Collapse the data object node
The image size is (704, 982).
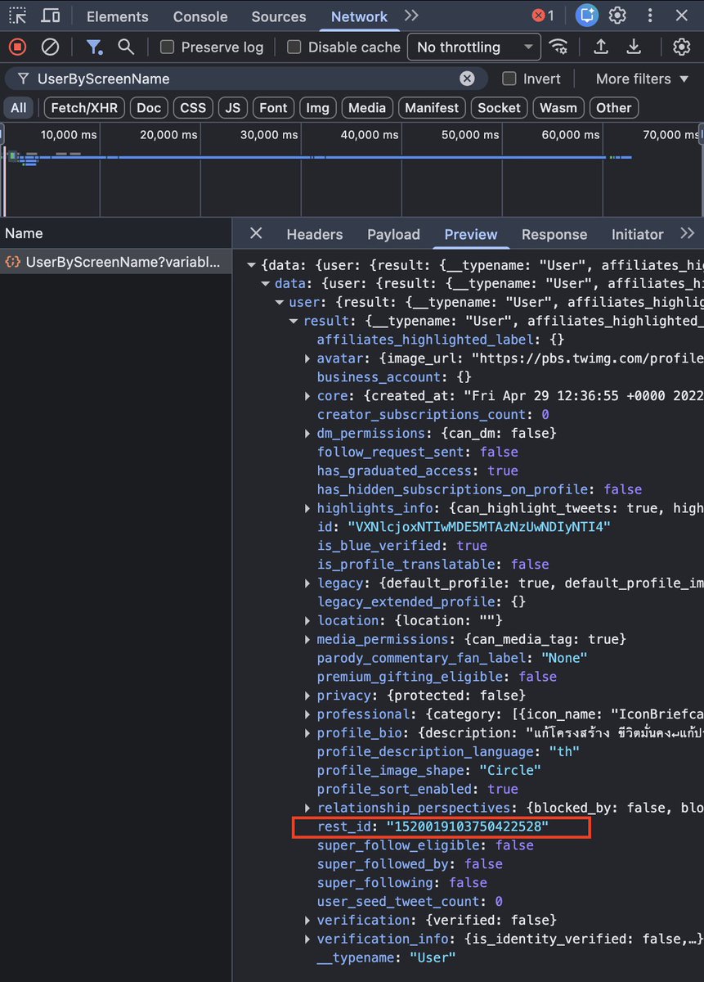265,283
